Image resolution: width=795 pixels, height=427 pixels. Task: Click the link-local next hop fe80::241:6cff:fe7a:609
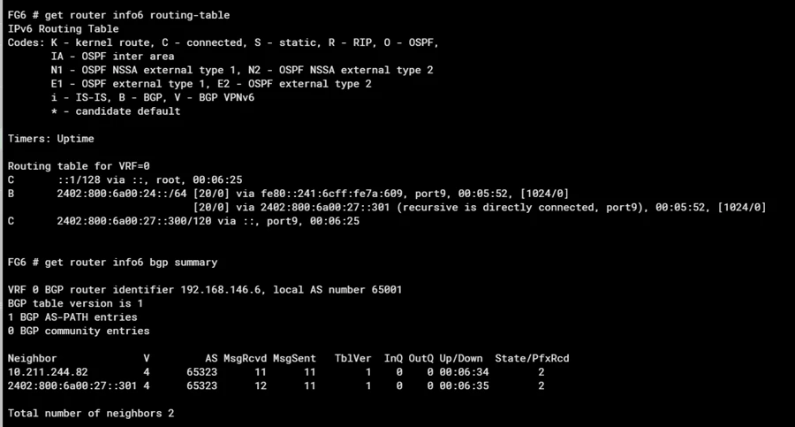tap(331, 194)
